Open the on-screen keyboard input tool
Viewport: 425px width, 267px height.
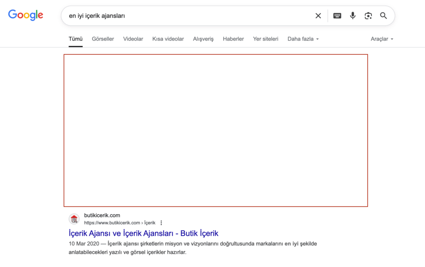click(337, 16)
